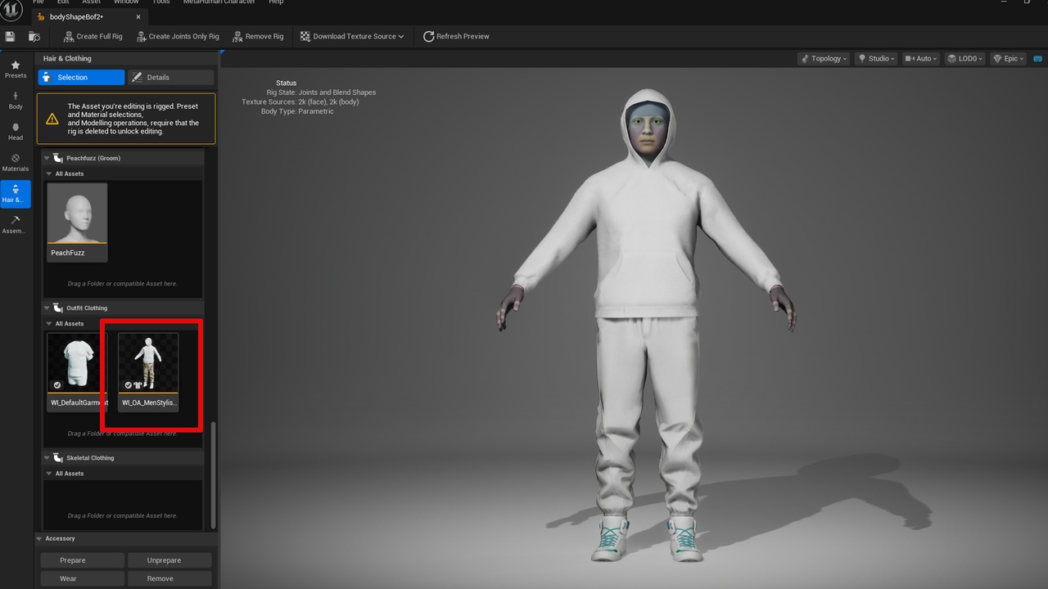Open the Edit menu
The image size is (1048, 589).
[x=63, y=2]
